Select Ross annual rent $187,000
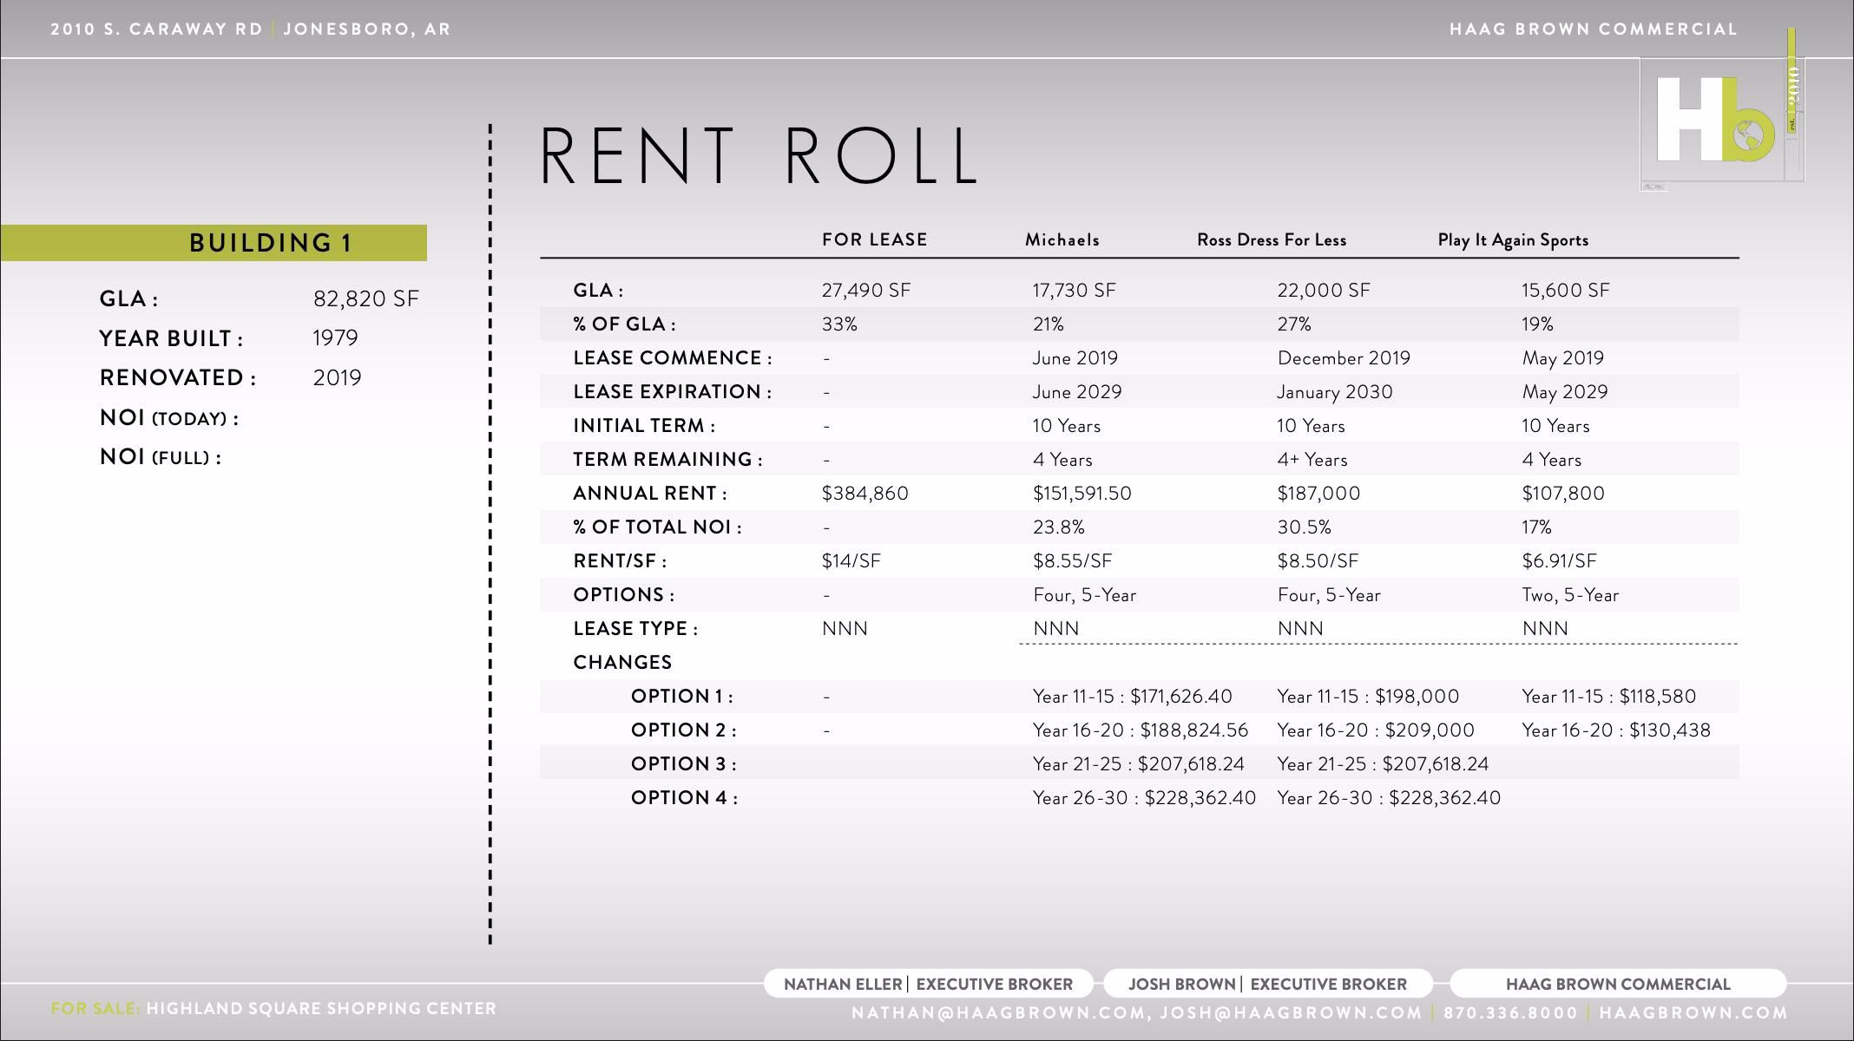Screen dimensions: 1854x1041 (1318, 494)
